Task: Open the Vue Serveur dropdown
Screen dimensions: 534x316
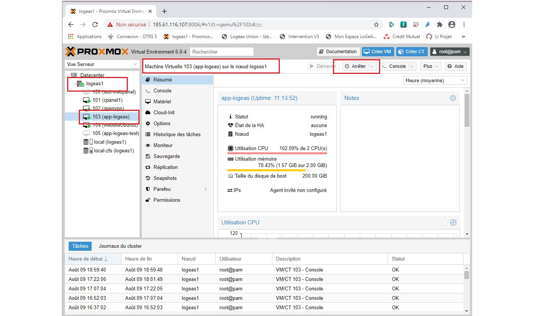Action: 102,64
